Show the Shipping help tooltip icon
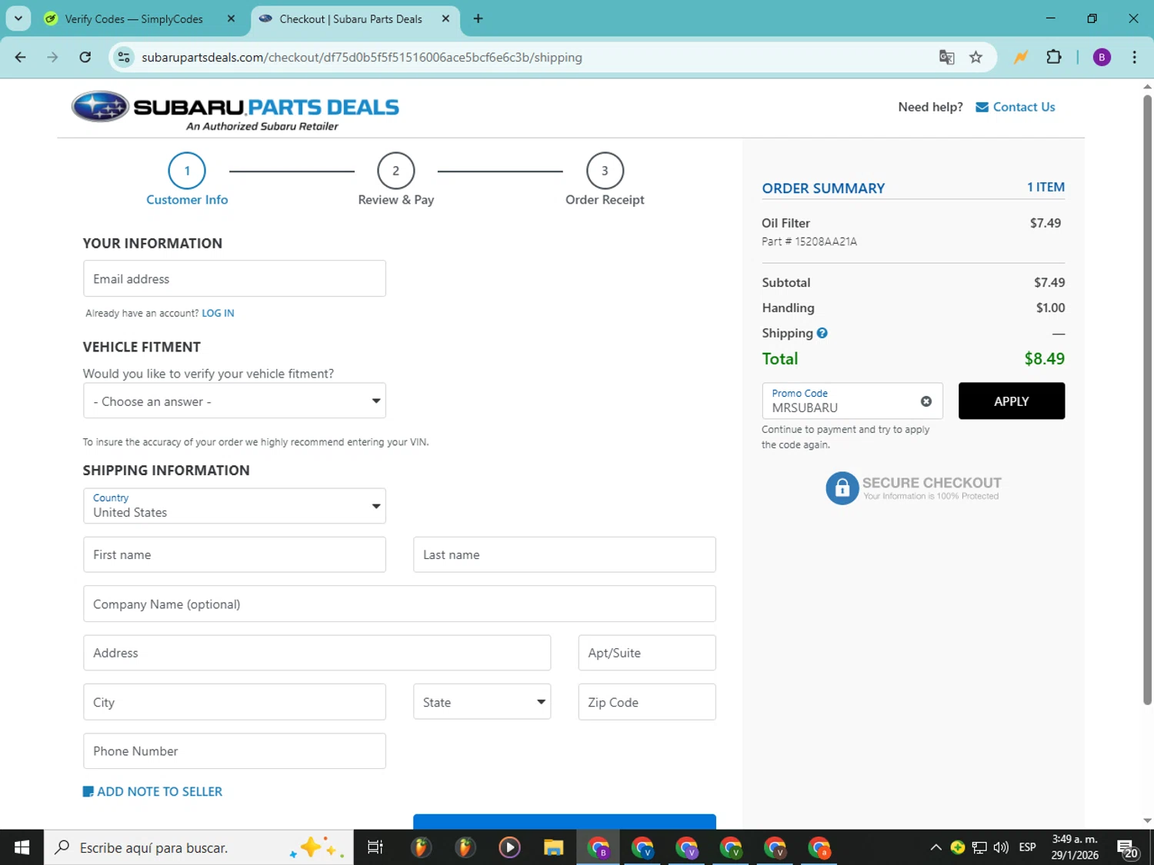The image size is (1154, 865). (822, 333)
